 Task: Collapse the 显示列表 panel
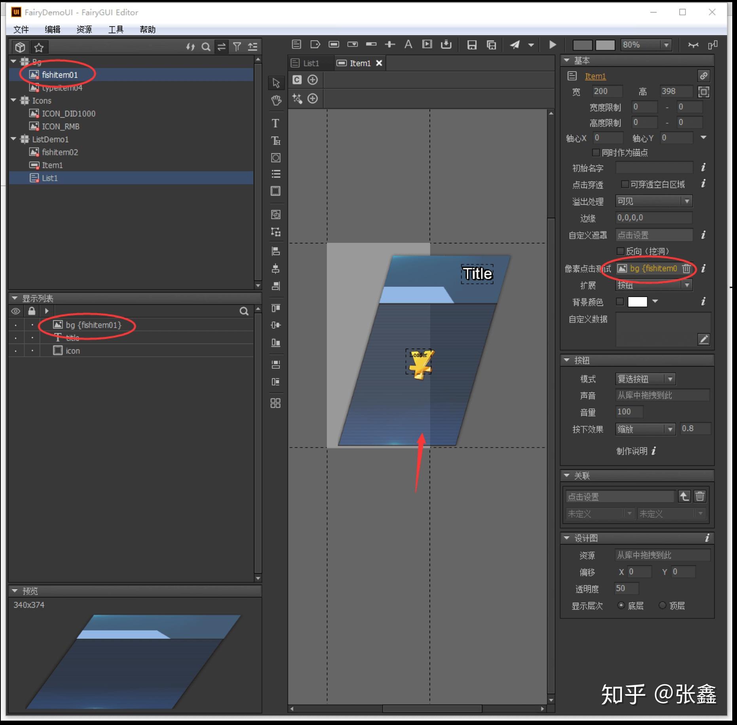(x=15, y=298)
